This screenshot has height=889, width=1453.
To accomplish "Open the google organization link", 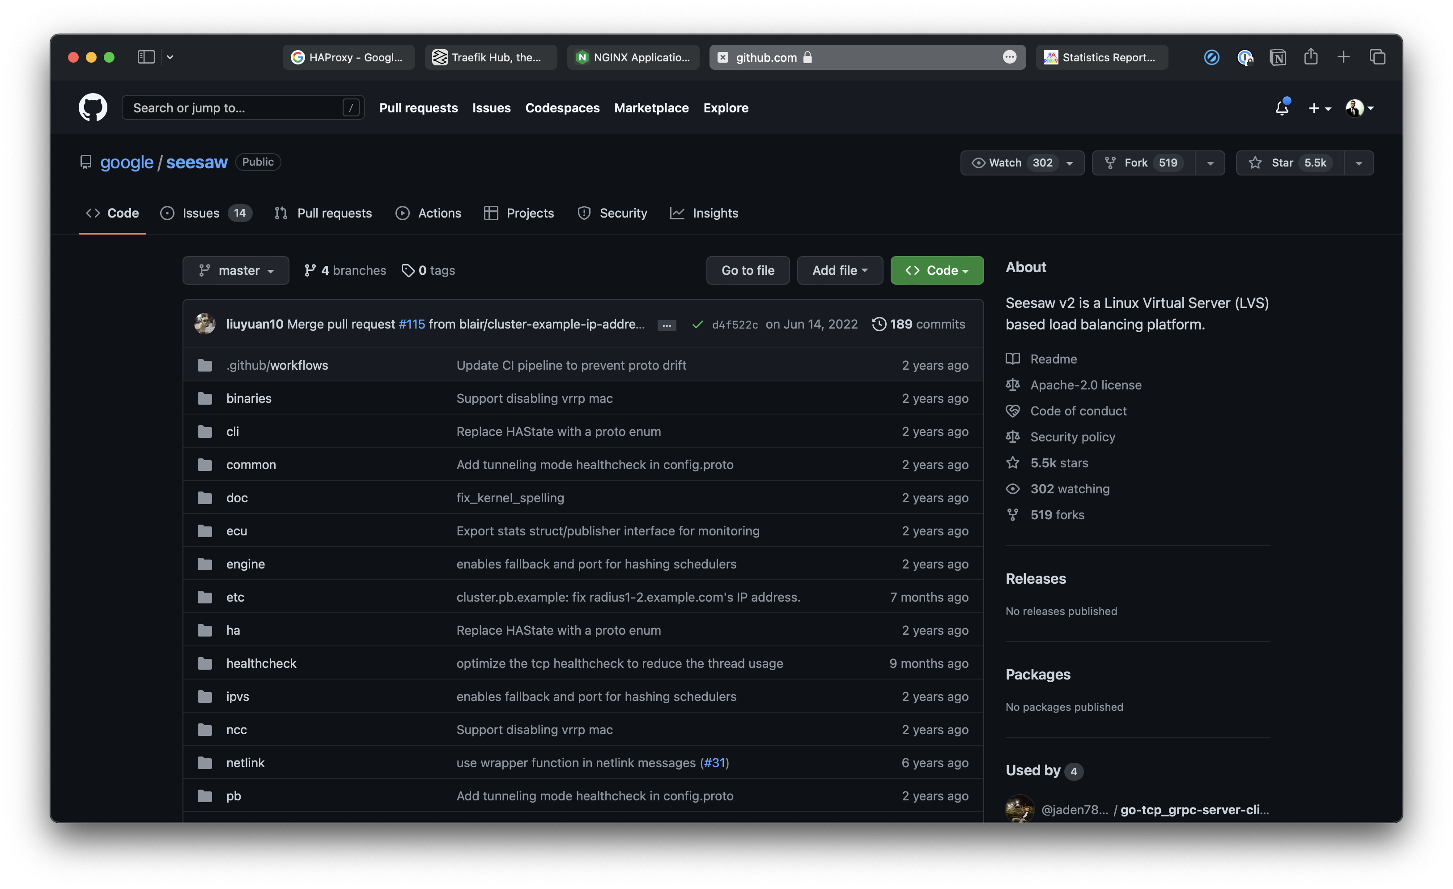I will 126,162.
